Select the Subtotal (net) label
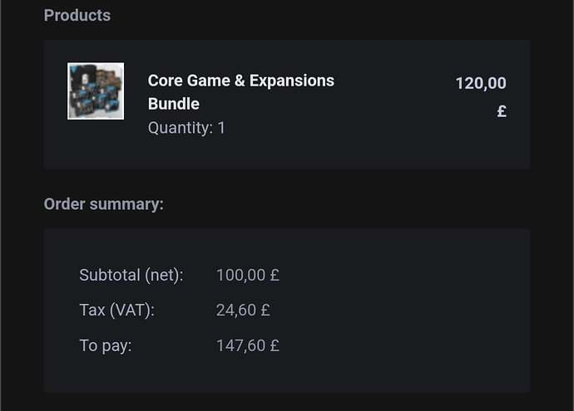The image size is (574, 411). point(131,275)
